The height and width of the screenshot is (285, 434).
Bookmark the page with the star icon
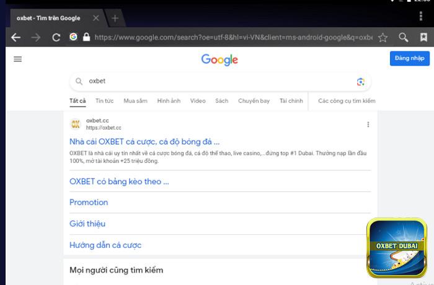point(383,37)
